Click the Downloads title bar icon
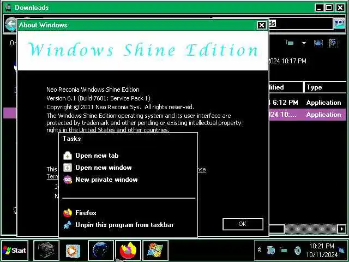 click(x=9, y=8)
